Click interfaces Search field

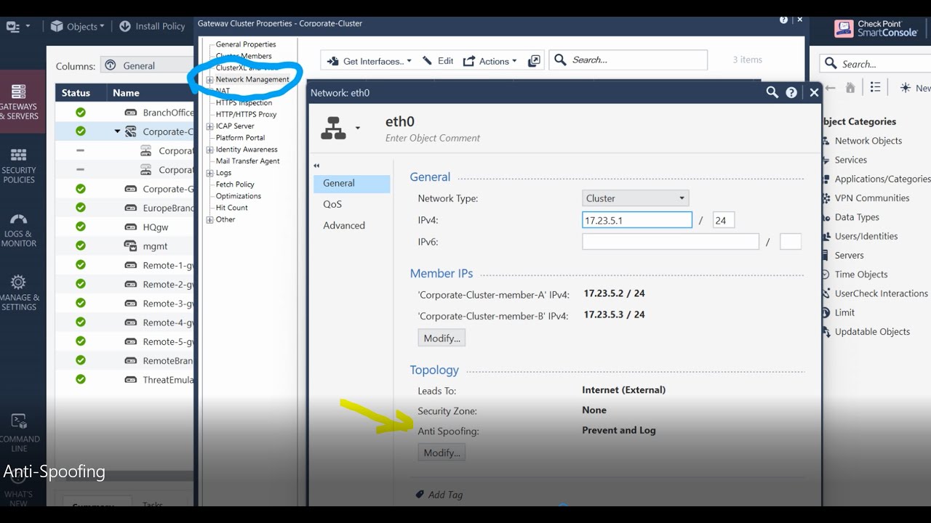click(628, 60)
